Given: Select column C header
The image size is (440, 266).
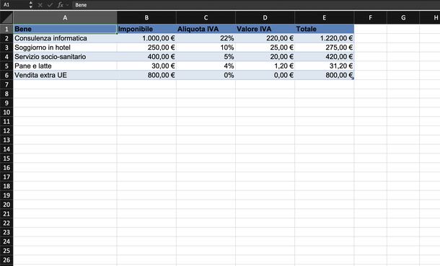Looking at the screenshot, I should coord(206,17).
